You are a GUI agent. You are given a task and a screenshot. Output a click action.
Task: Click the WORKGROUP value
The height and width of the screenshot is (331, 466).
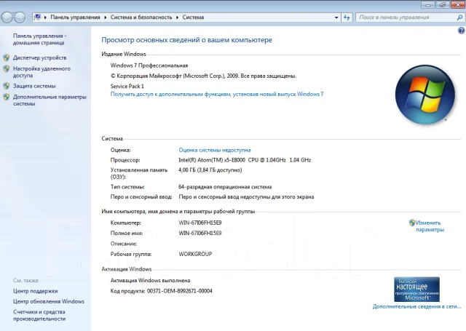point(195,254)
